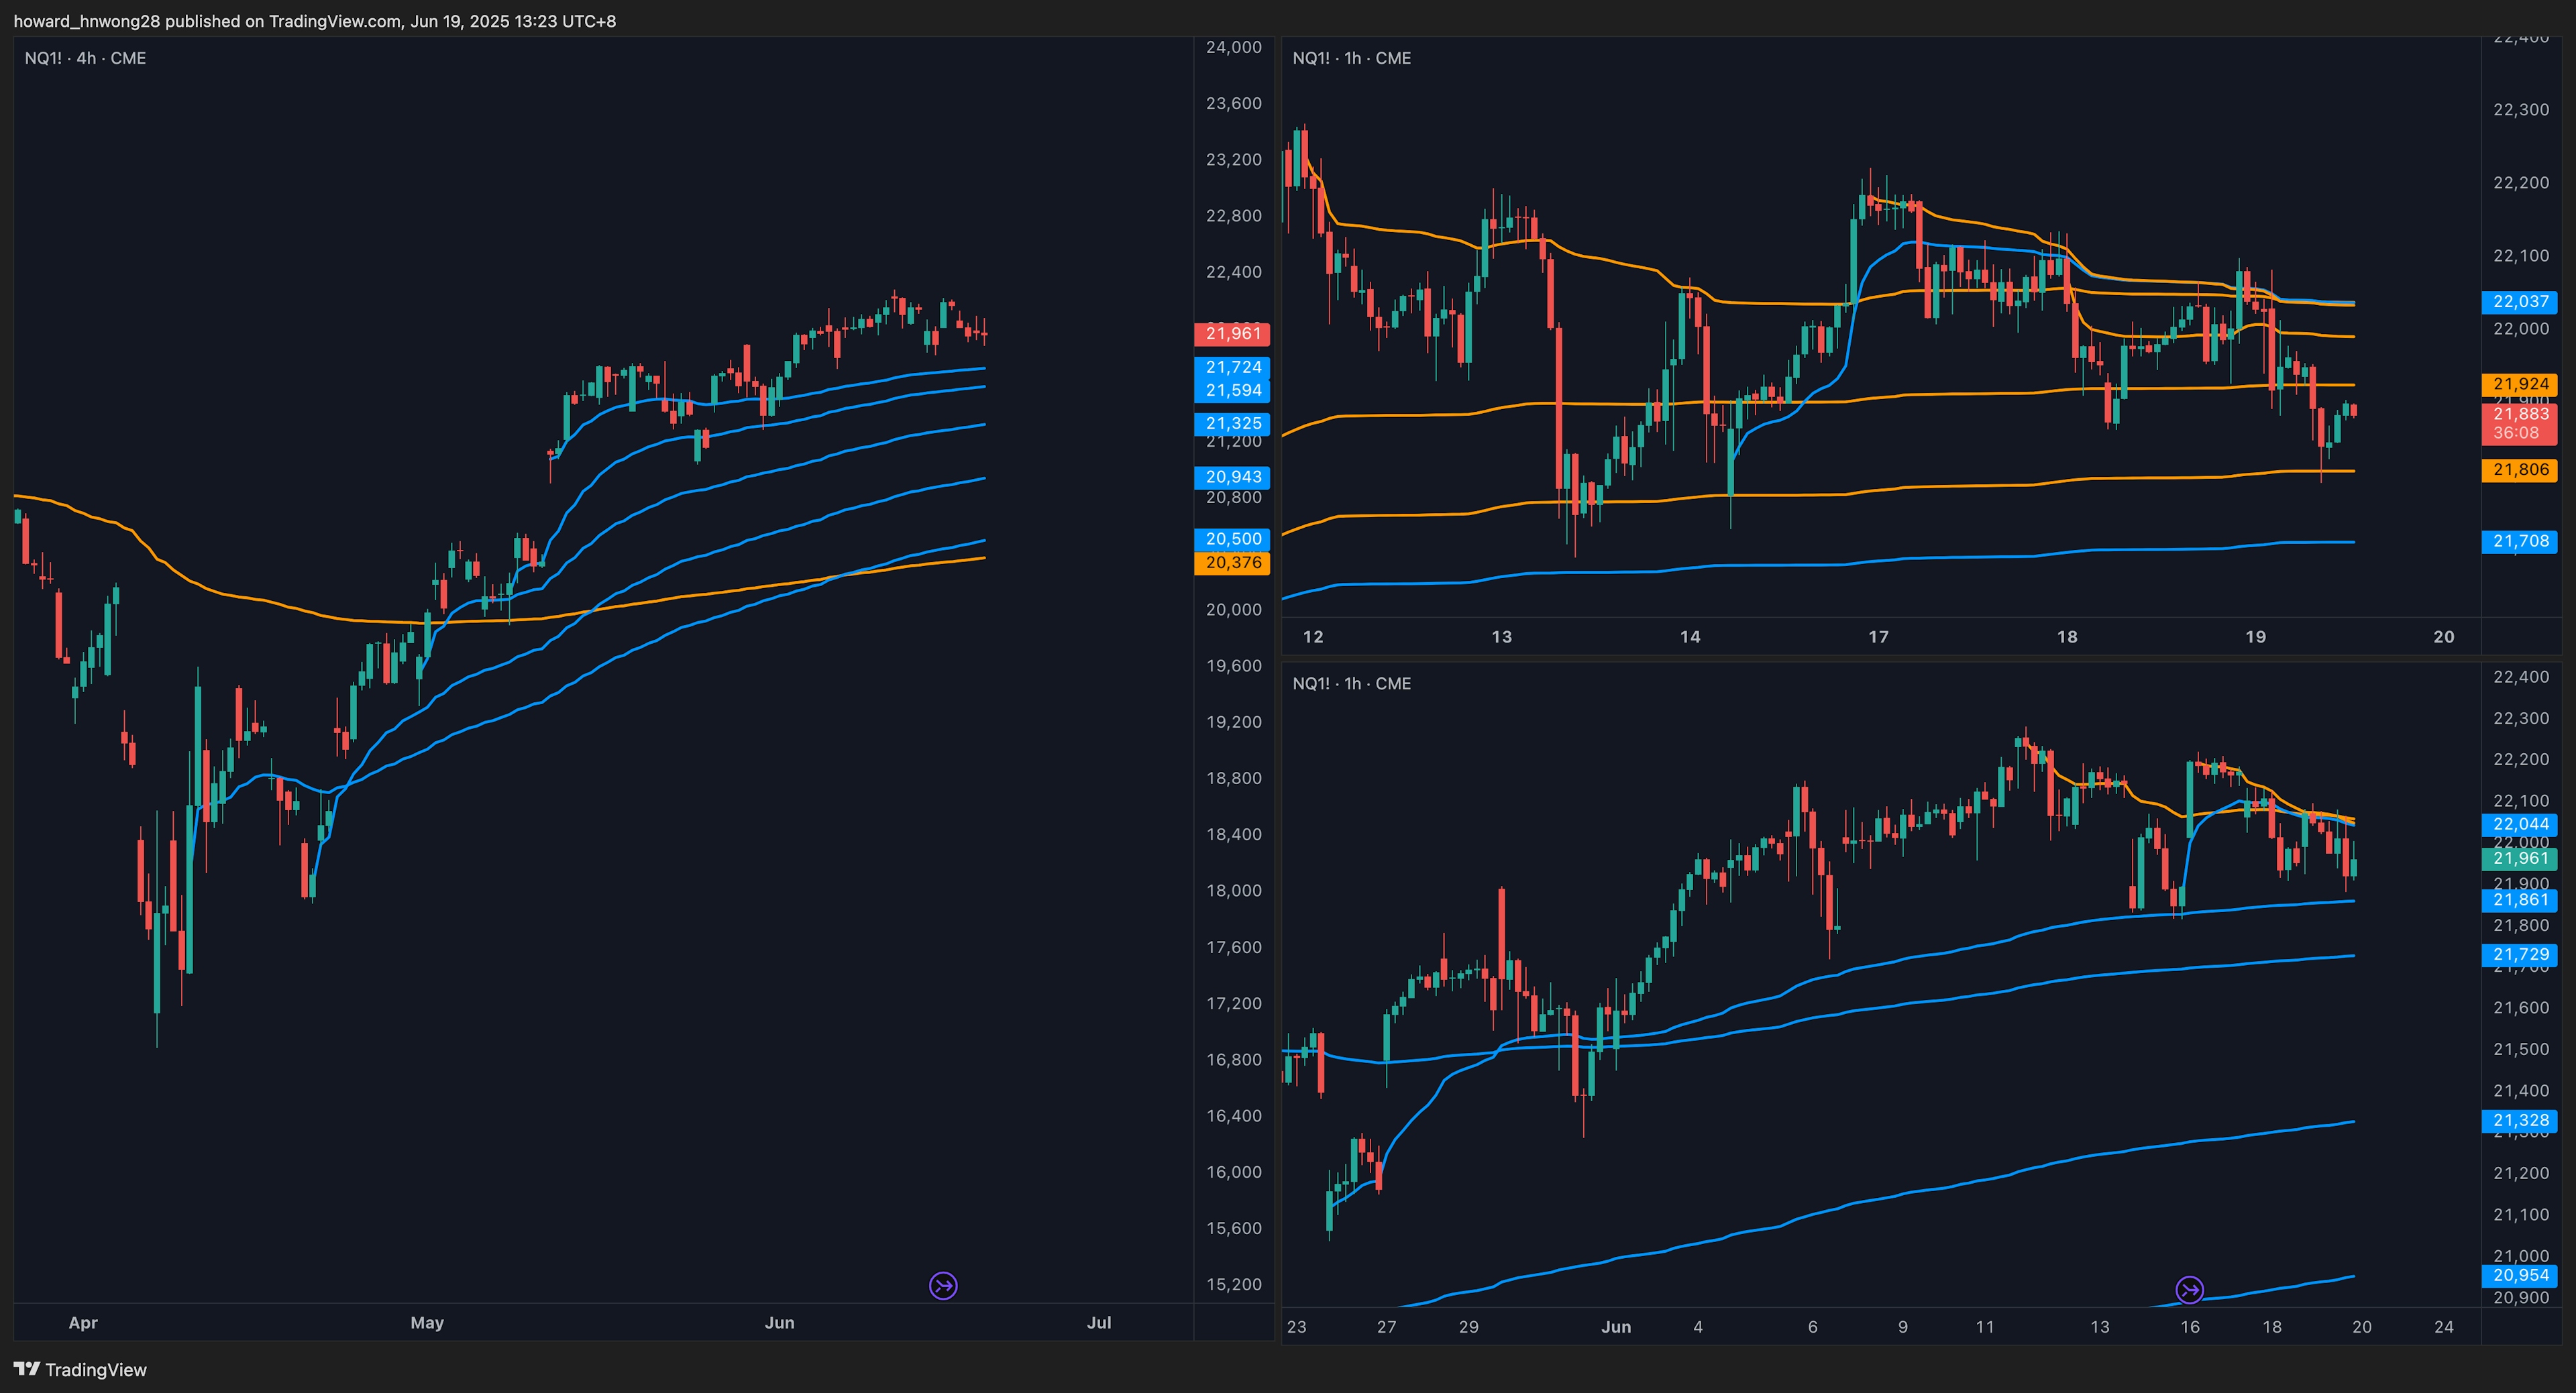Image resolution: width=2576 pixels, height=1393 pixels.
Task: Select the orange 20,376 price label
Action: click(x=1232, y=563)
